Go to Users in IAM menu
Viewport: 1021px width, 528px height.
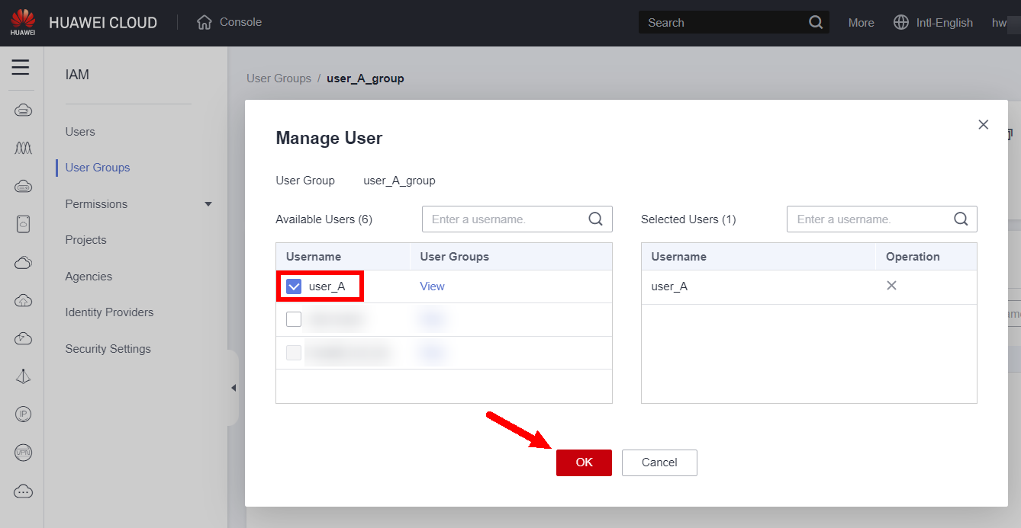point(80,132)
